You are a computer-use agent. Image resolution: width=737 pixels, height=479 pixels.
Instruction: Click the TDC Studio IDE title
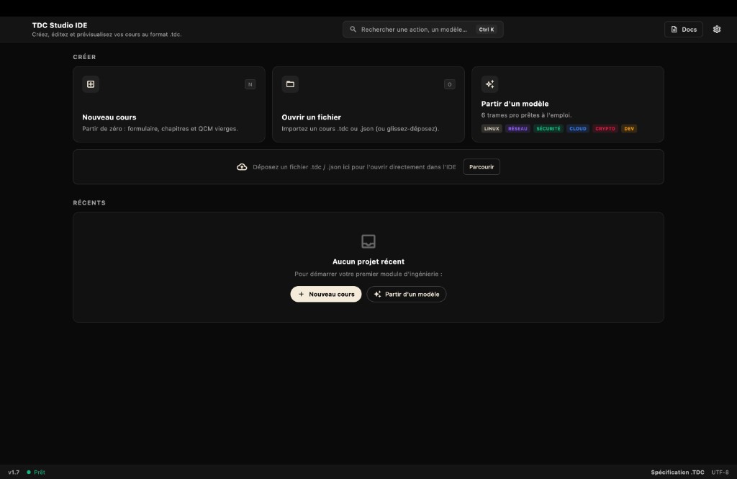point(60,25)
